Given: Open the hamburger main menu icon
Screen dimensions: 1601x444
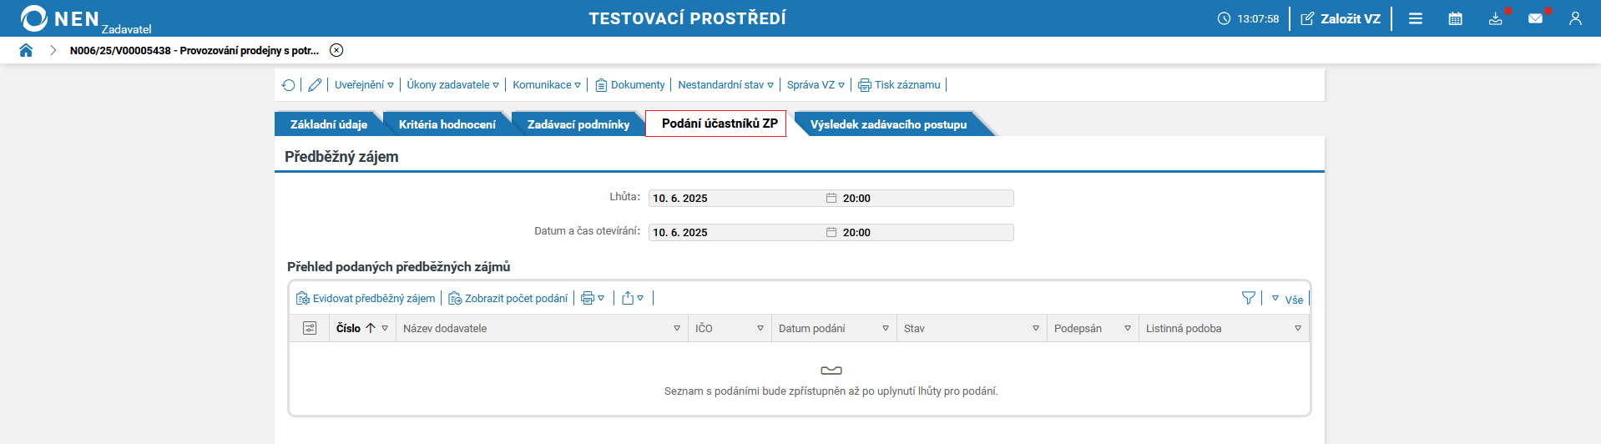Looking at the screenshot, I should point(1416,18).
